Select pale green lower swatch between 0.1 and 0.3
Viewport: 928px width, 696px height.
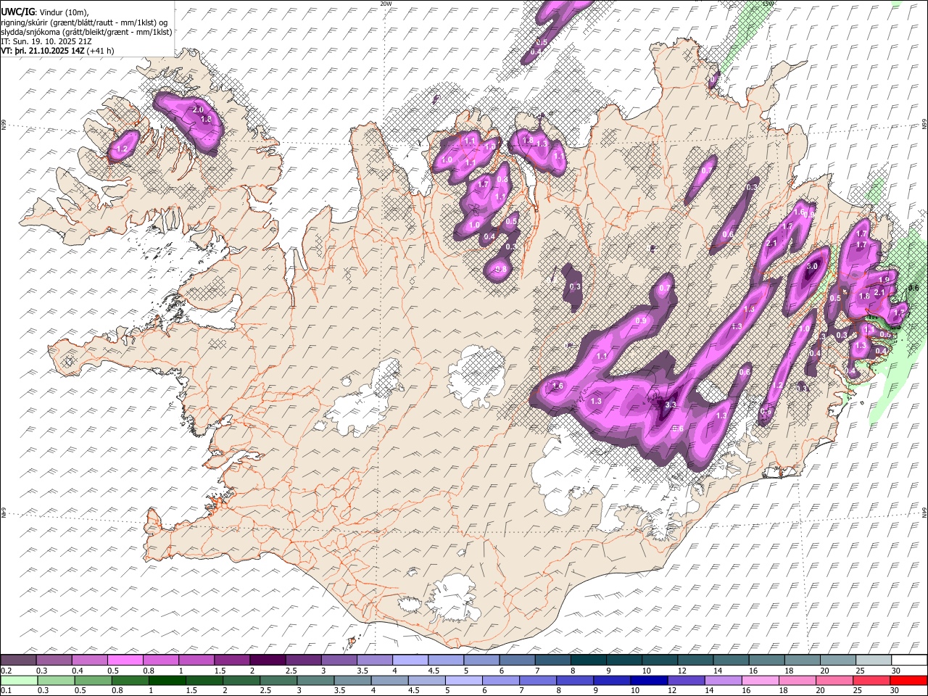pos(18,680)
